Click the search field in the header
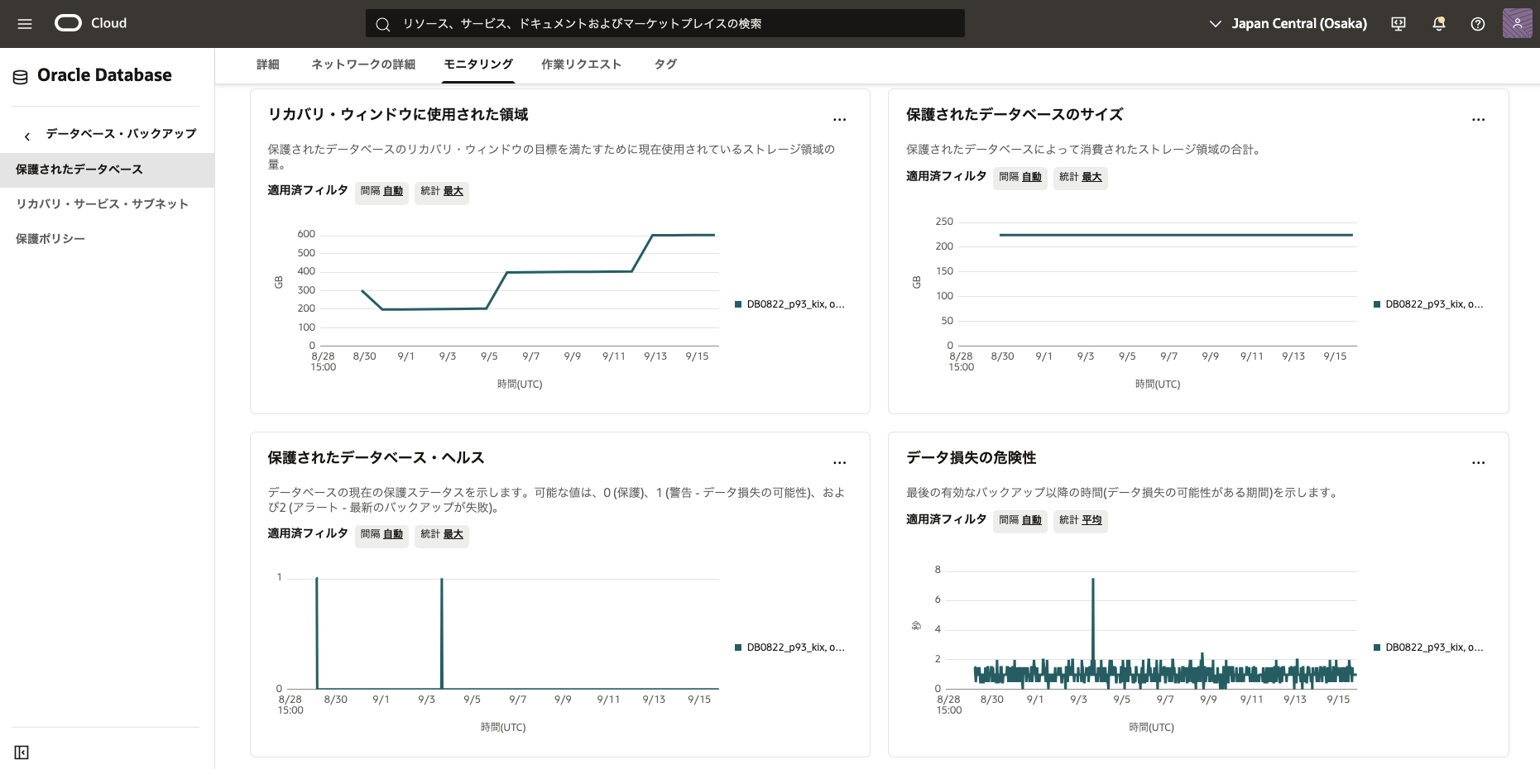The width and height of the screenshot is (1540, 769). click(664, 24)
